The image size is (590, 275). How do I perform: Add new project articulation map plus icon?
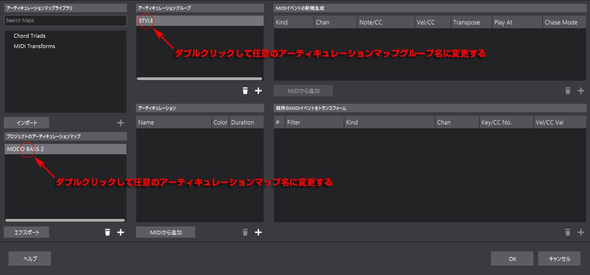pos(120,232)
